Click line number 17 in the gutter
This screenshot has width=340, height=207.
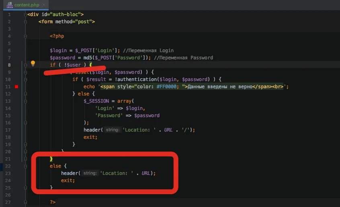8,130
